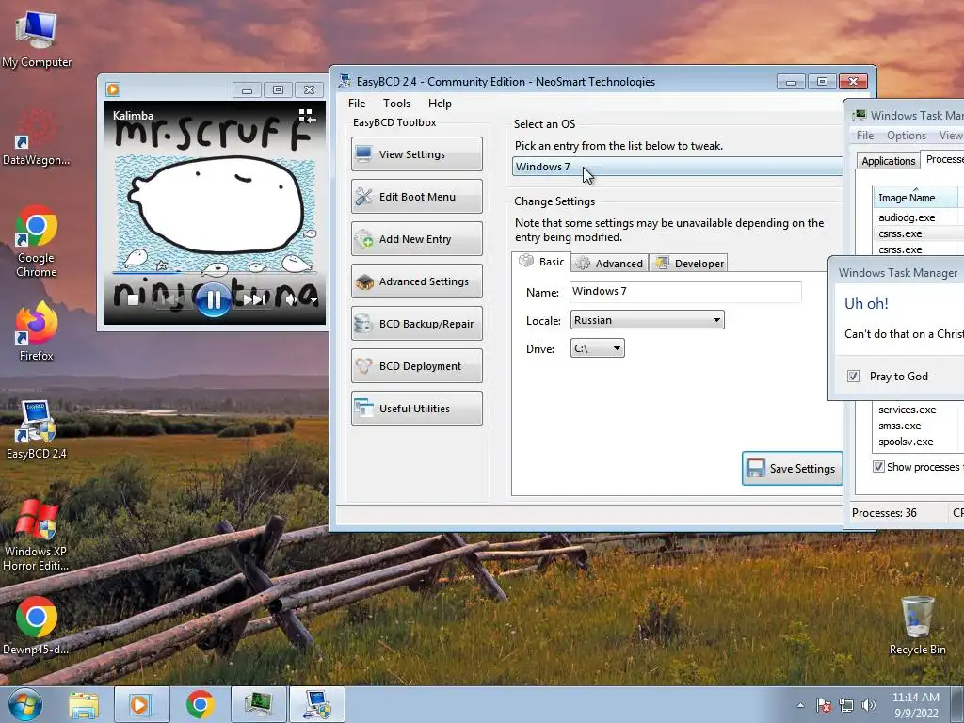Pause playback in the media player

[214, 299]
